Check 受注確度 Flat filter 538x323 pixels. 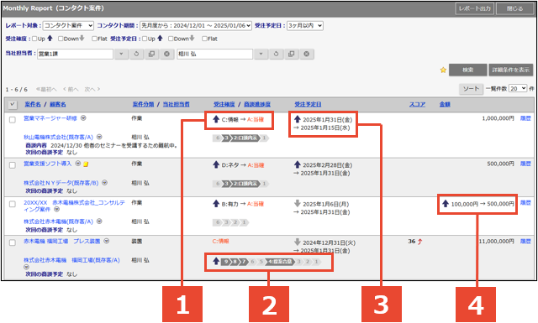[x=94, y=39]
